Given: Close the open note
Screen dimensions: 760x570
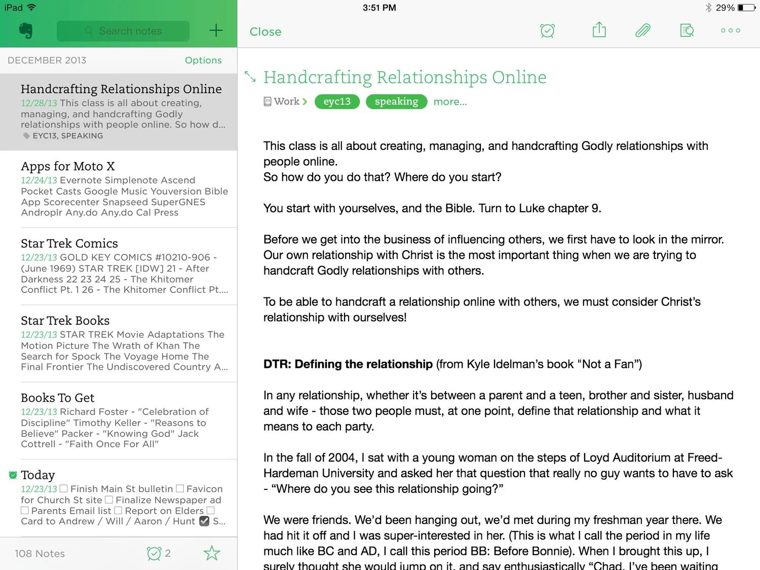Looking at the screenshot, I should [x=265, y=31].
